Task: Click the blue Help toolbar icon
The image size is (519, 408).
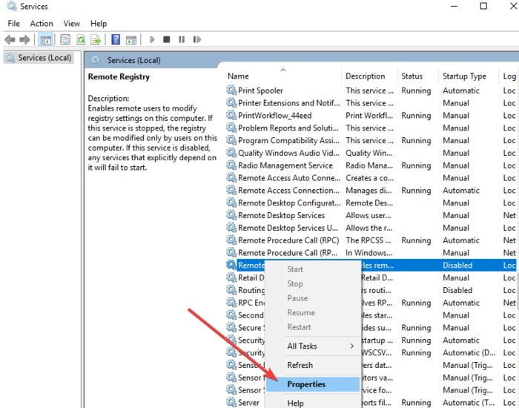Action: pos(116,39)
